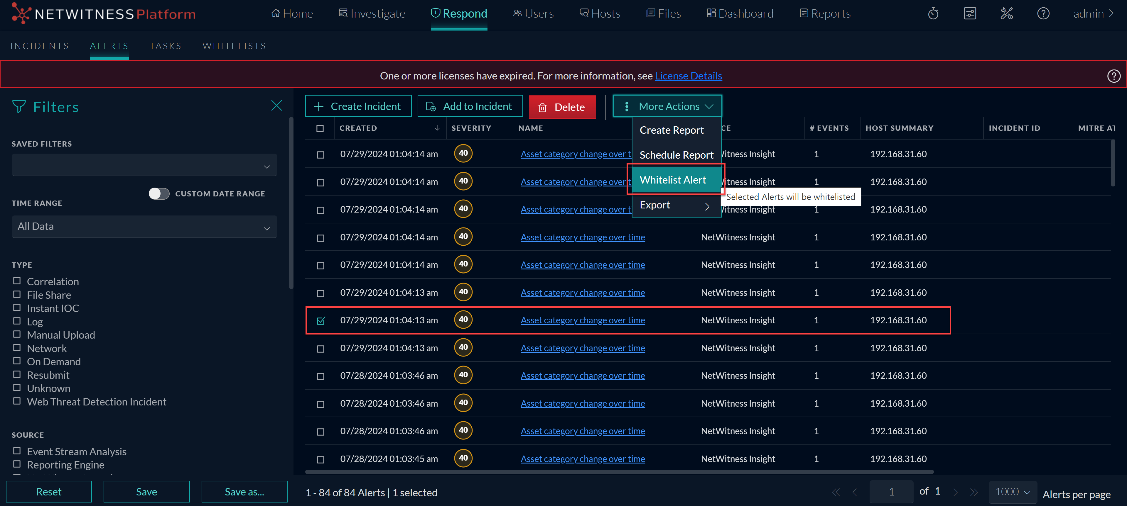Open the Files main menu
1127x506 pixels.
pos(663,13)
